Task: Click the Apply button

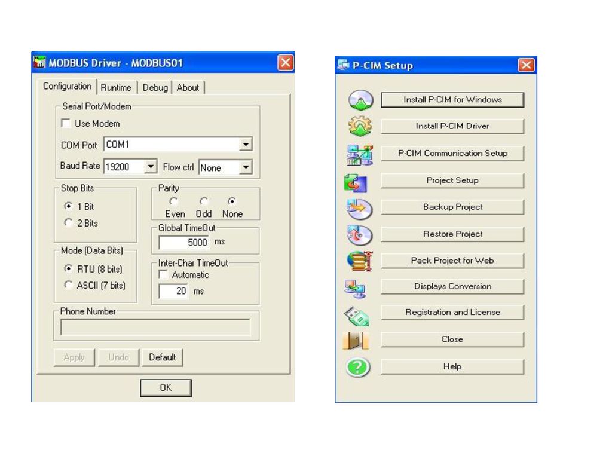Action: click(x=74, y=357)
